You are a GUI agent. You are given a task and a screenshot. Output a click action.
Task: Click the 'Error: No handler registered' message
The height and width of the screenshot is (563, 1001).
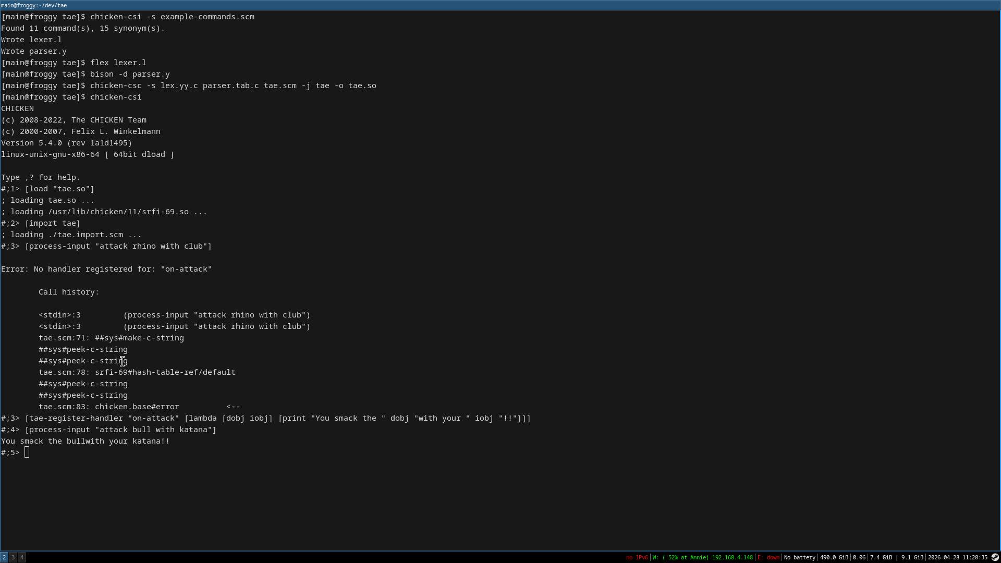[106, 269]
